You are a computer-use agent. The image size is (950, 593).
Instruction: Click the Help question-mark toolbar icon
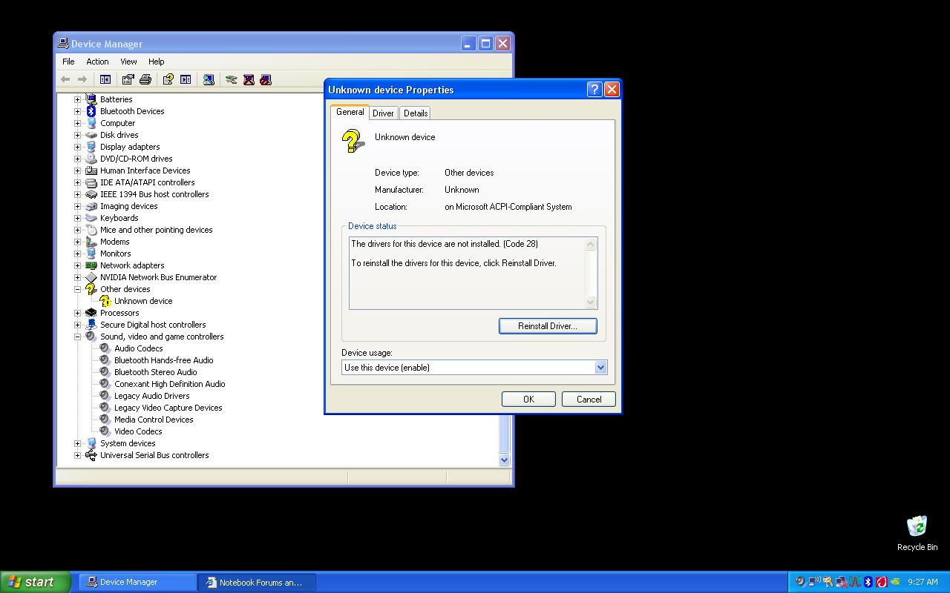(168, 79)
